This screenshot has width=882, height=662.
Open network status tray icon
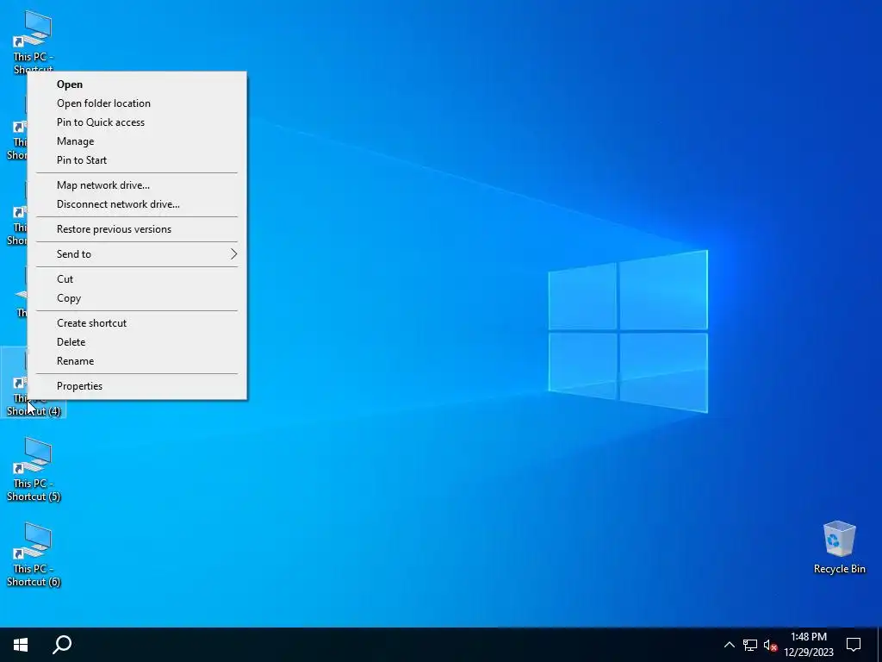(750, 645)
